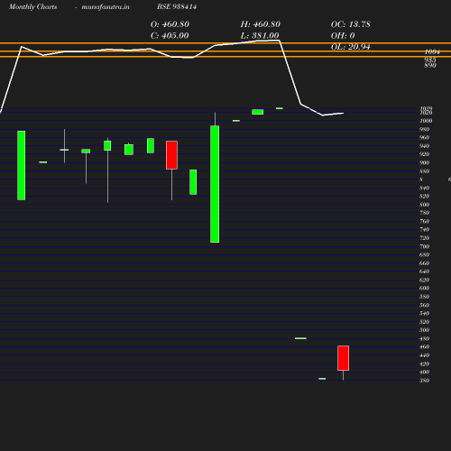Select the high value "H: 460.80"
Image resolution: width=451 pixels, height=451 pixels.
point(261,24)
